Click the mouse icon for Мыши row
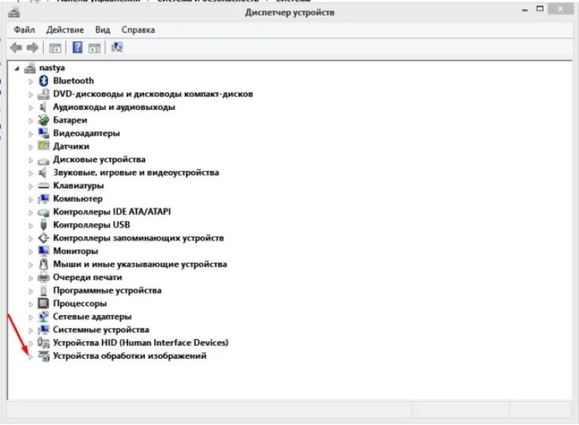The height and width of the screenshot is (425, 579). (44, 264)
